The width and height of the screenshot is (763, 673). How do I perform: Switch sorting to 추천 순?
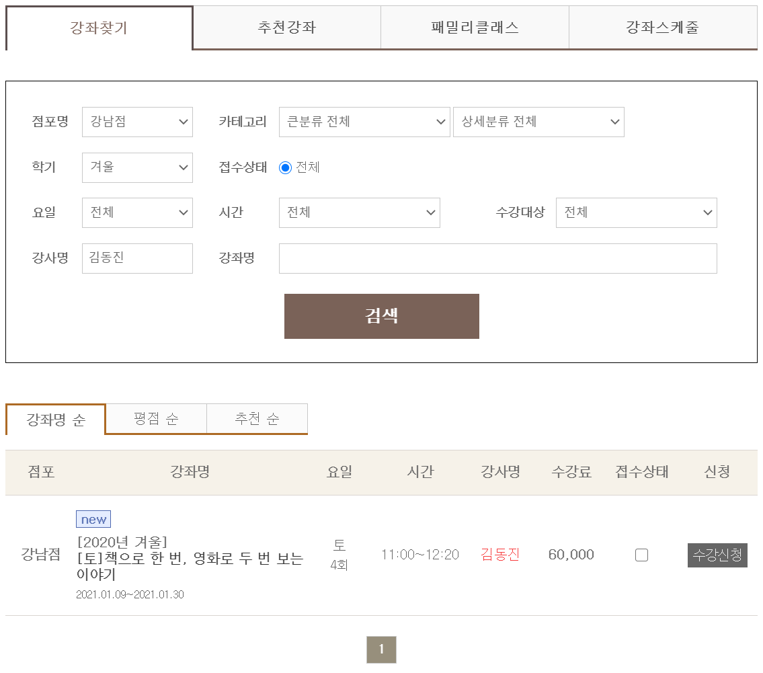point(257,419)
